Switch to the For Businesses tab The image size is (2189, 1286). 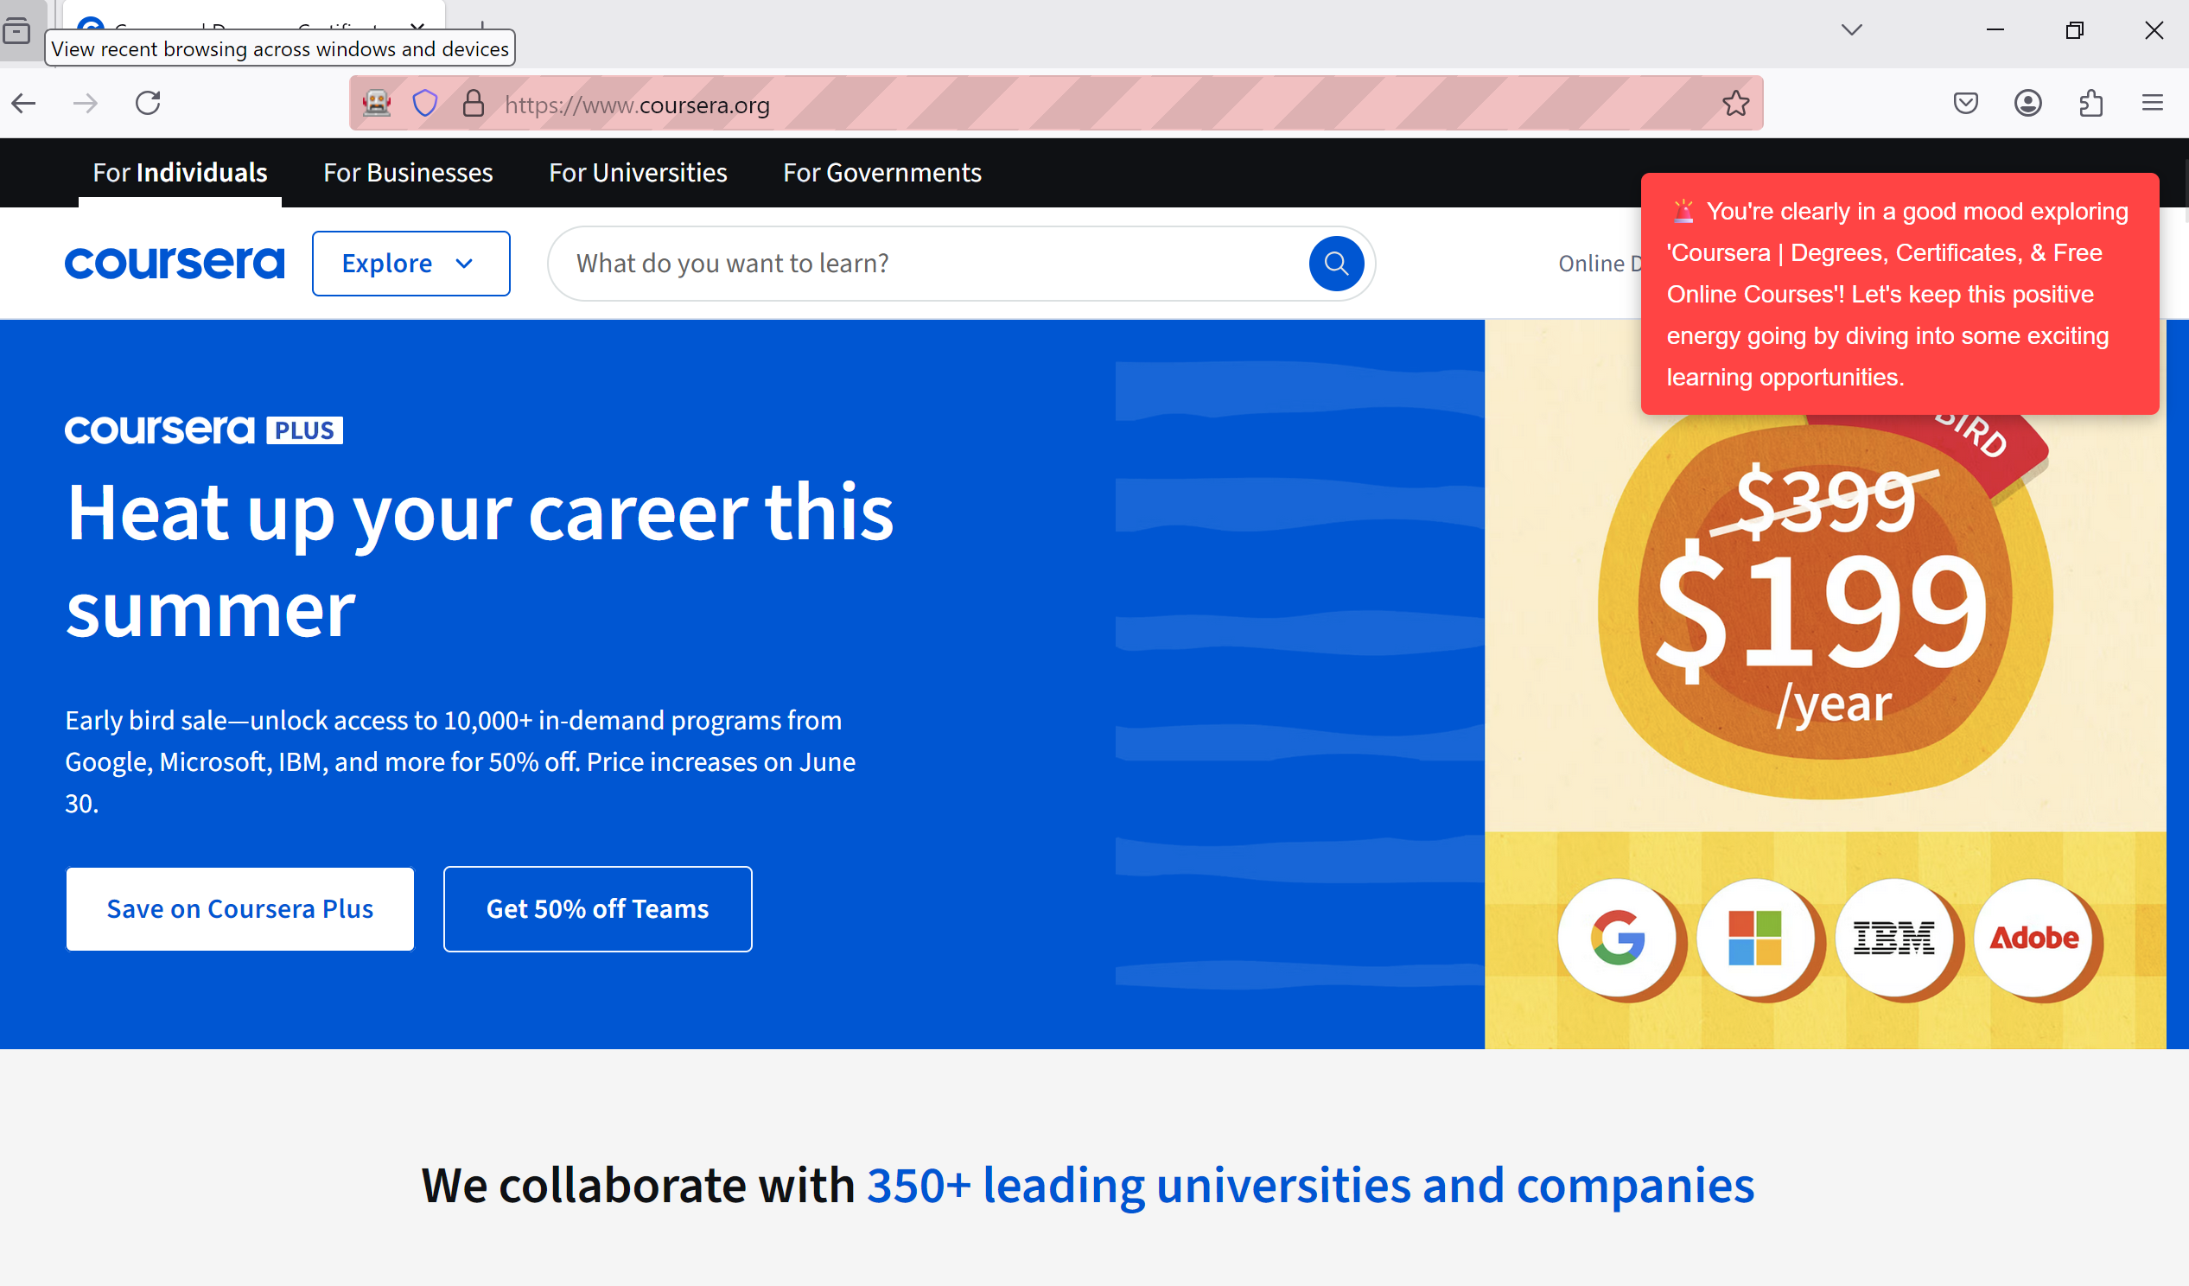pyautogui.click(x=407, y=173)
